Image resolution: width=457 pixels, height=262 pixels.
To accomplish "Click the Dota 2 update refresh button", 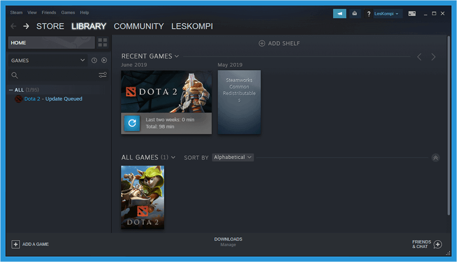I will (132, 123).
